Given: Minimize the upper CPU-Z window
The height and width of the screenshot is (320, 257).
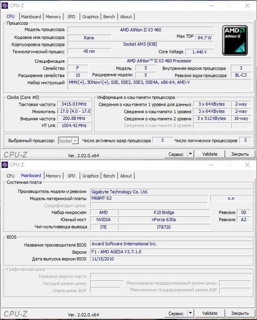Looking at the screenshot, I should click(212, 5).
